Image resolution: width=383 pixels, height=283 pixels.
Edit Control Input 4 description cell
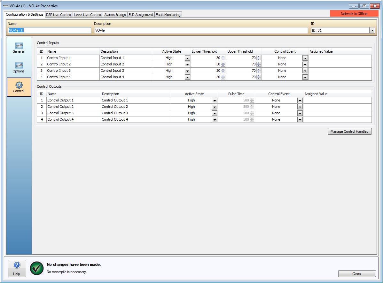click(126, 77)
